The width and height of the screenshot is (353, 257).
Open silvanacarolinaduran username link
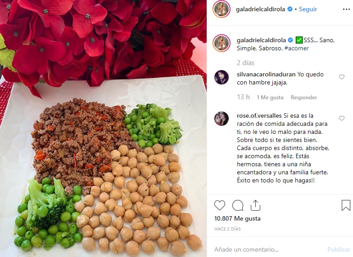click(x=266, y=75)
